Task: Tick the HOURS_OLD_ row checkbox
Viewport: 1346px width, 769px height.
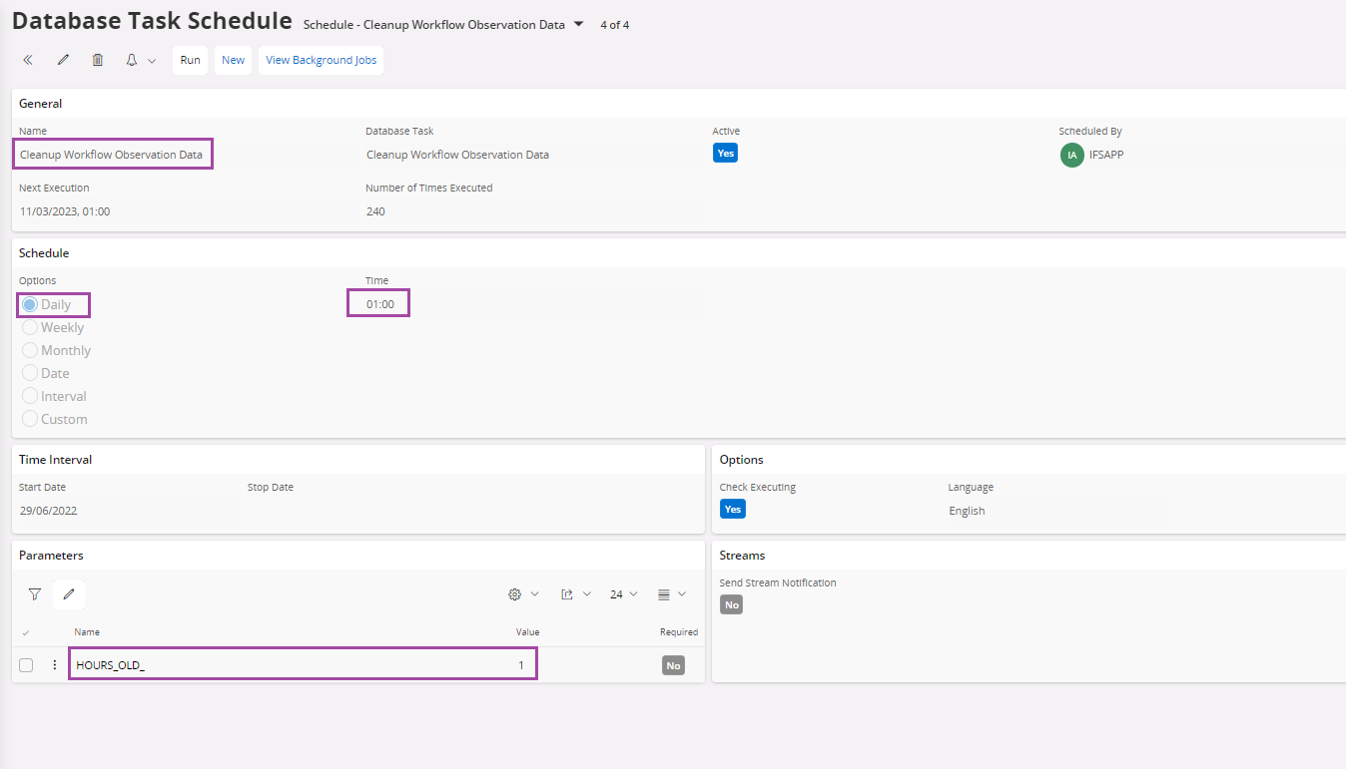Action: 26,665
